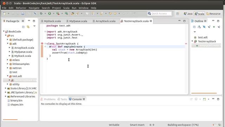The image size is (225, 127).
Task: Click the Run External Tools icon
Action: 58,13
